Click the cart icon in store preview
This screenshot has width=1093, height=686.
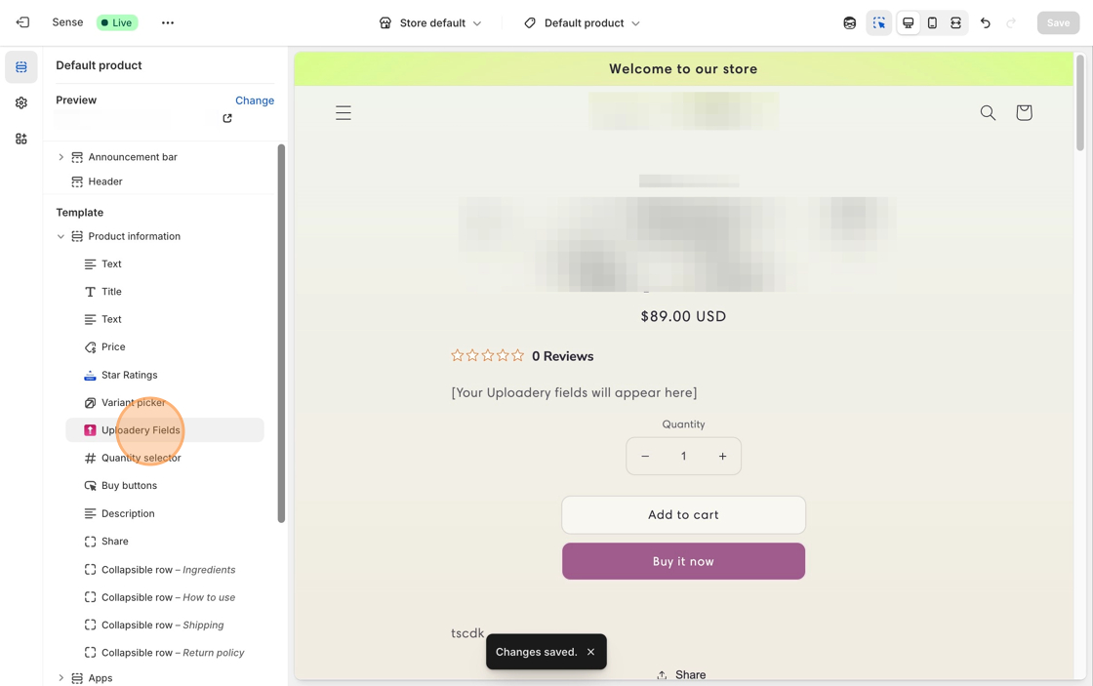(x=1024, y=113)
